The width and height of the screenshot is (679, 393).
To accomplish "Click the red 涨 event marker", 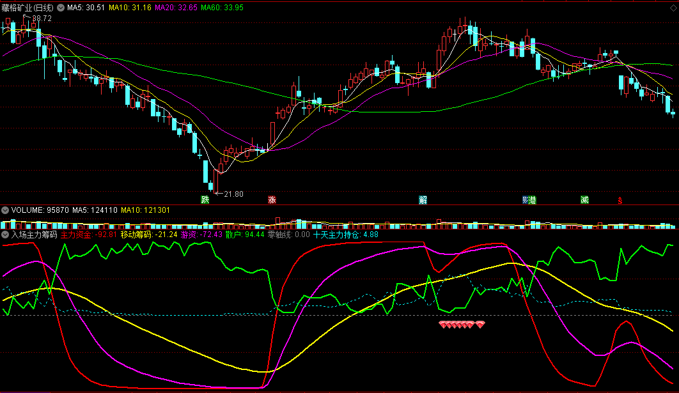I will [272, 199].
